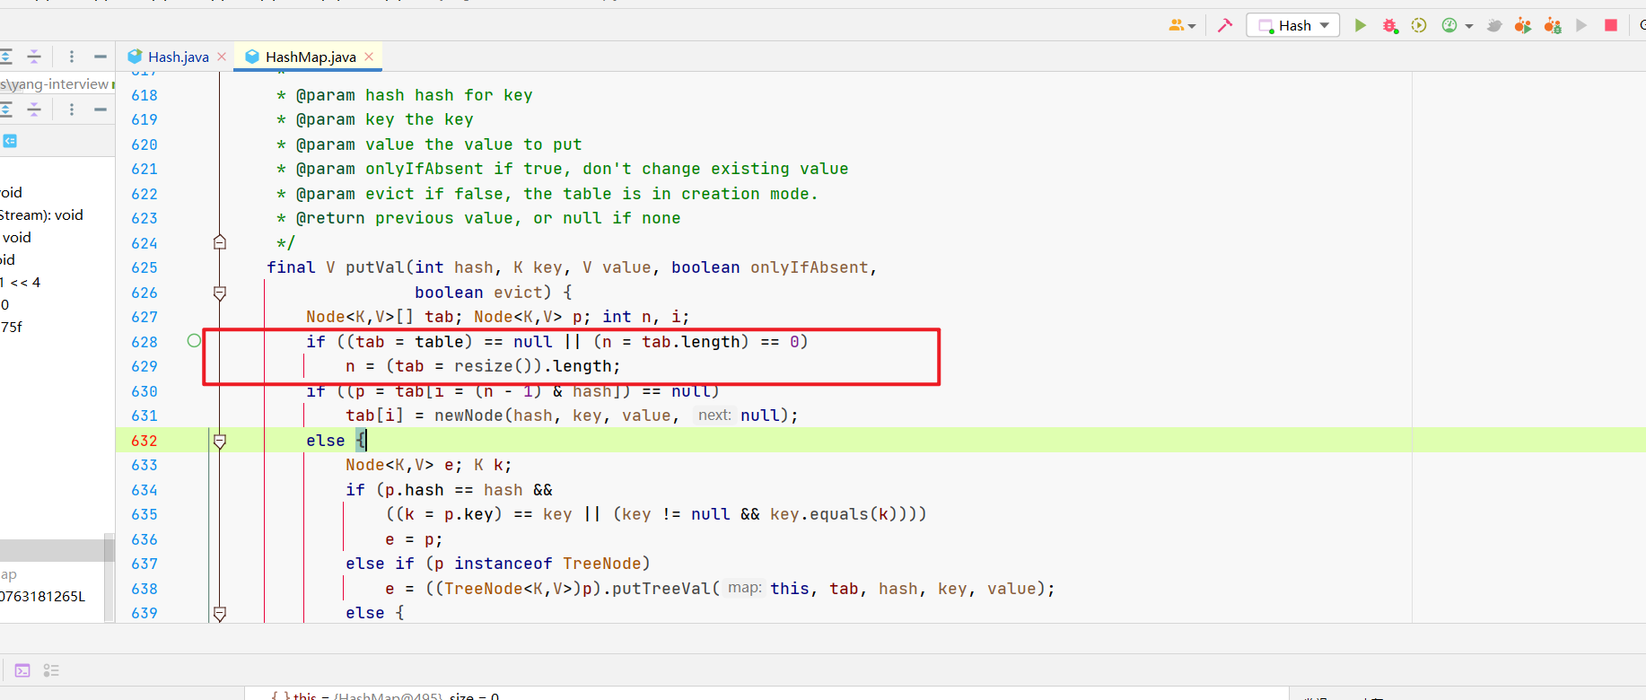Viewport: 1646px width, 700px height.
Task: Open the console icon in debug toolbar
Action: 22,670
